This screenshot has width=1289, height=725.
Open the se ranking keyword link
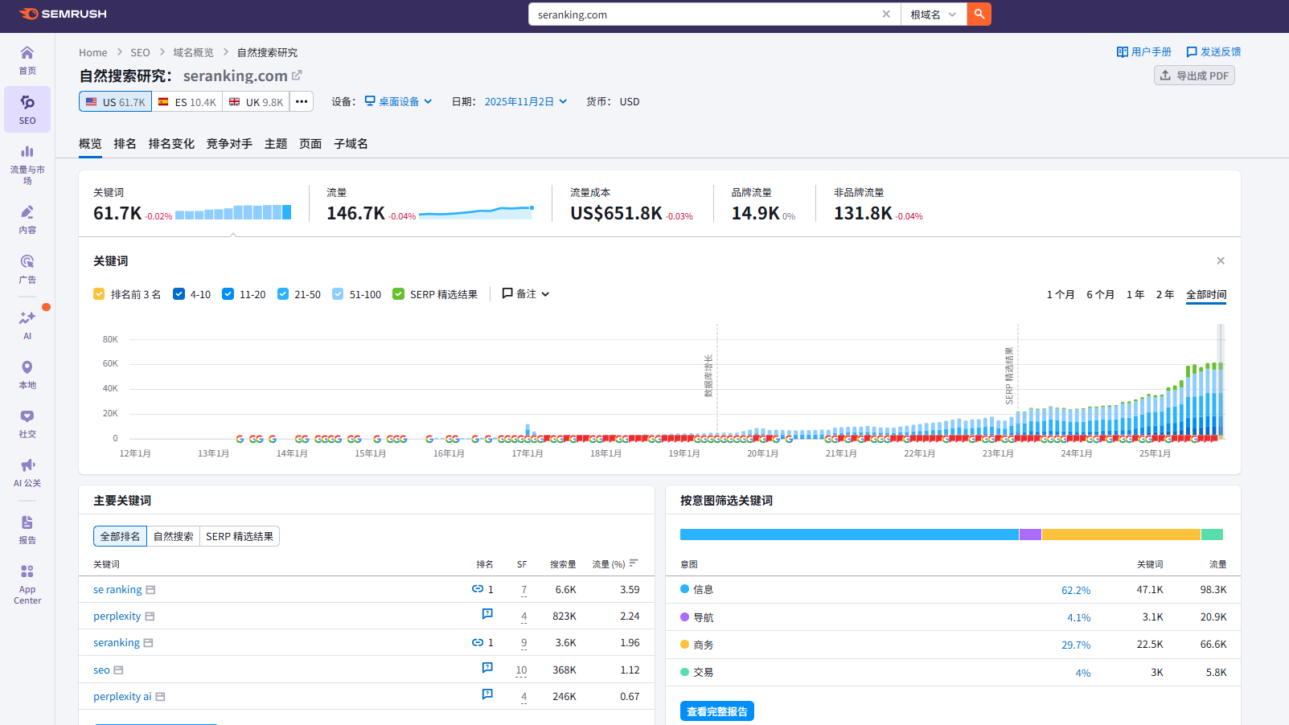click(117, 589)
